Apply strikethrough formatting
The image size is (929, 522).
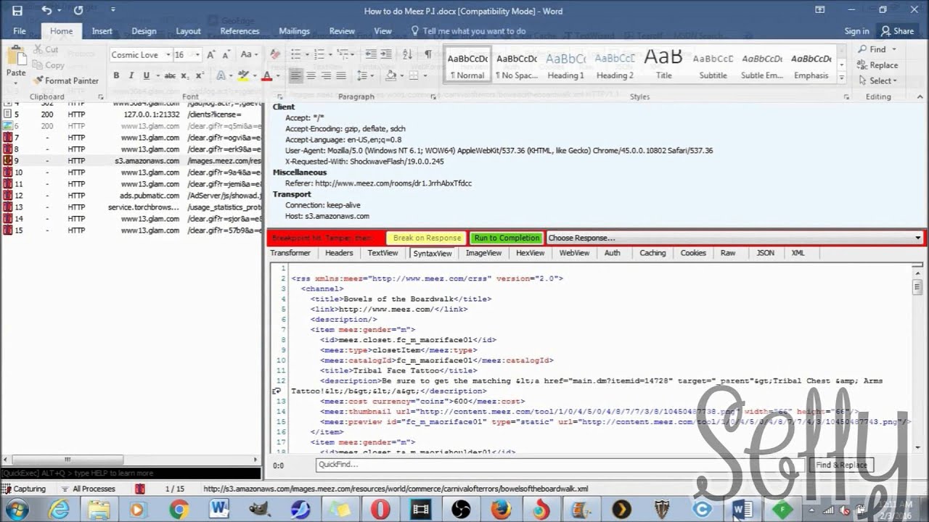coord(170,75)
